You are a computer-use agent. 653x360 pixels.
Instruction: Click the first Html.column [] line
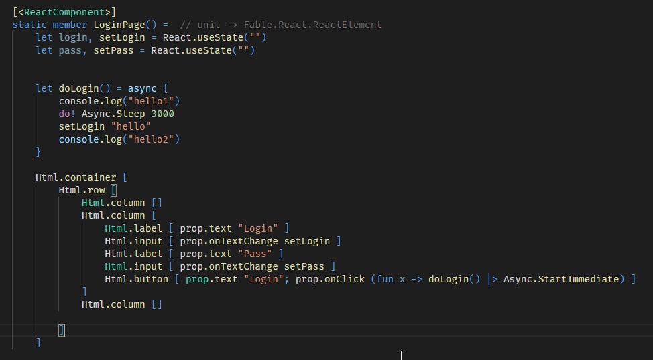121,203
